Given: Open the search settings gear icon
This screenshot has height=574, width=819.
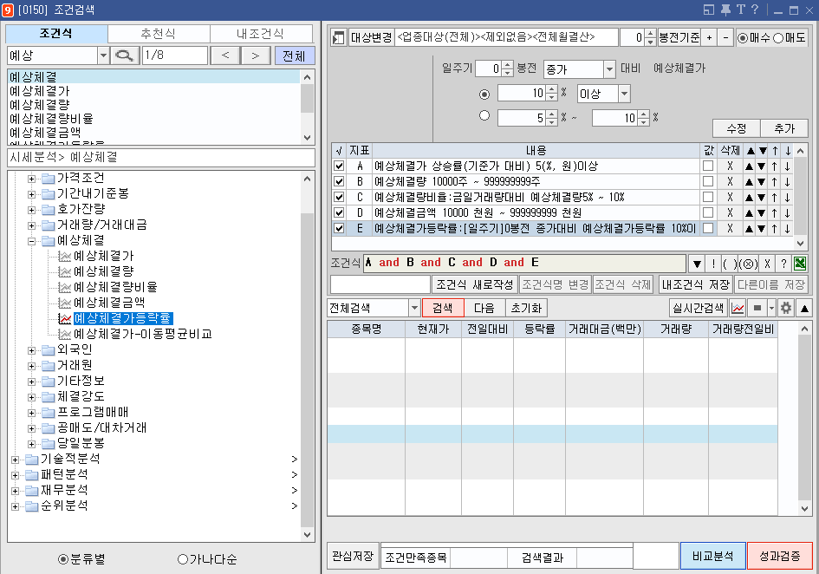Looking at the screenshot, I should (x=786, y=307).
